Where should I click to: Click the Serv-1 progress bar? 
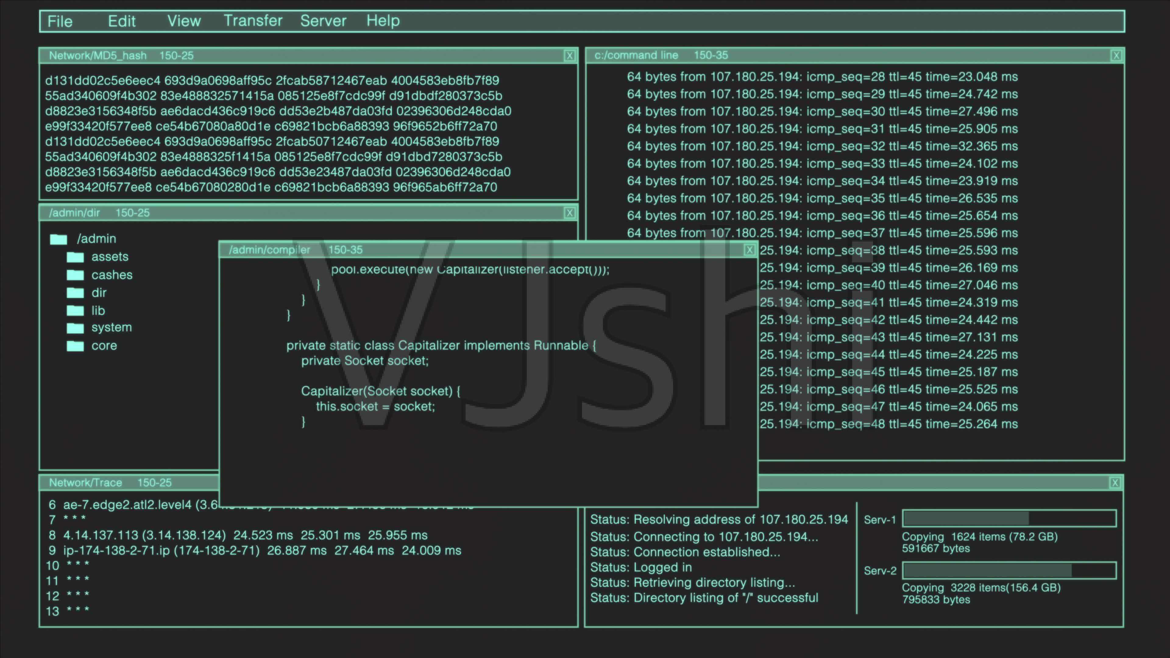[1009, 518]
